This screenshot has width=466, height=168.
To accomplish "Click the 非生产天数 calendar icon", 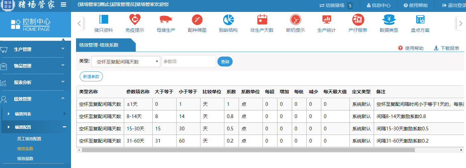I will (262, 20).
